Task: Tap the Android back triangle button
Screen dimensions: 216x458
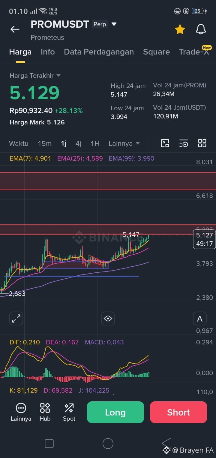Action: (167, 444)
